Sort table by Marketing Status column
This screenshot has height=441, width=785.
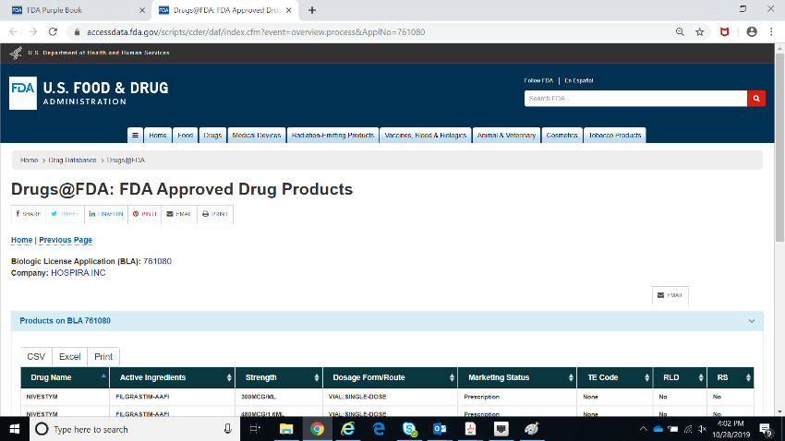(x=517, y=377)
